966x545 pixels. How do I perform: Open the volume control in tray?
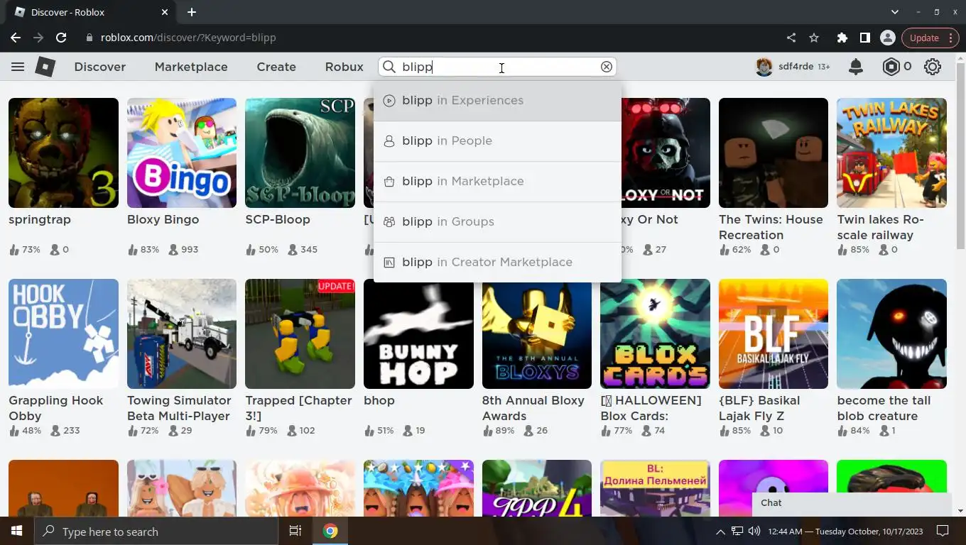754,531
